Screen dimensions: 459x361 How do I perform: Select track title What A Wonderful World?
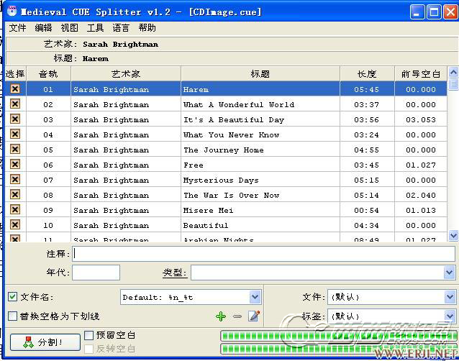(239, 104)
